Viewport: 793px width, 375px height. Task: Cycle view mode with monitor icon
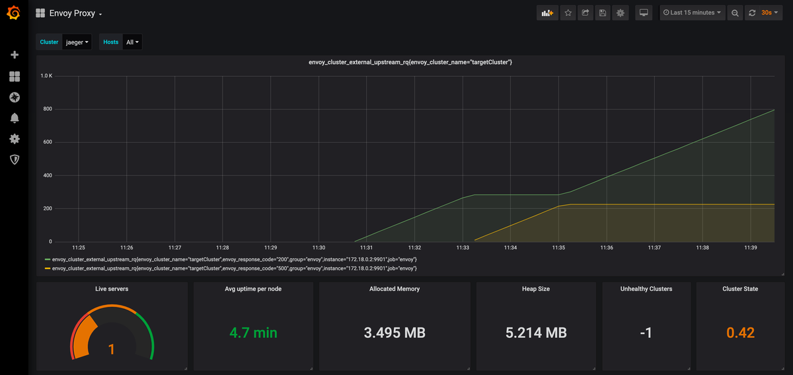[644, 13]
